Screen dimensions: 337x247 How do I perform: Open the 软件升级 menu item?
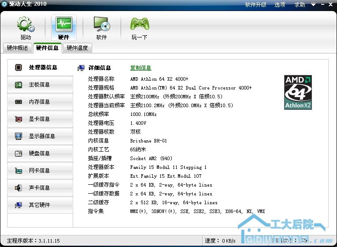[256, 4]
